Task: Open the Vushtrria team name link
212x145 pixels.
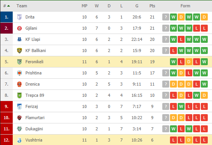Action: click(x=34, y=140)
